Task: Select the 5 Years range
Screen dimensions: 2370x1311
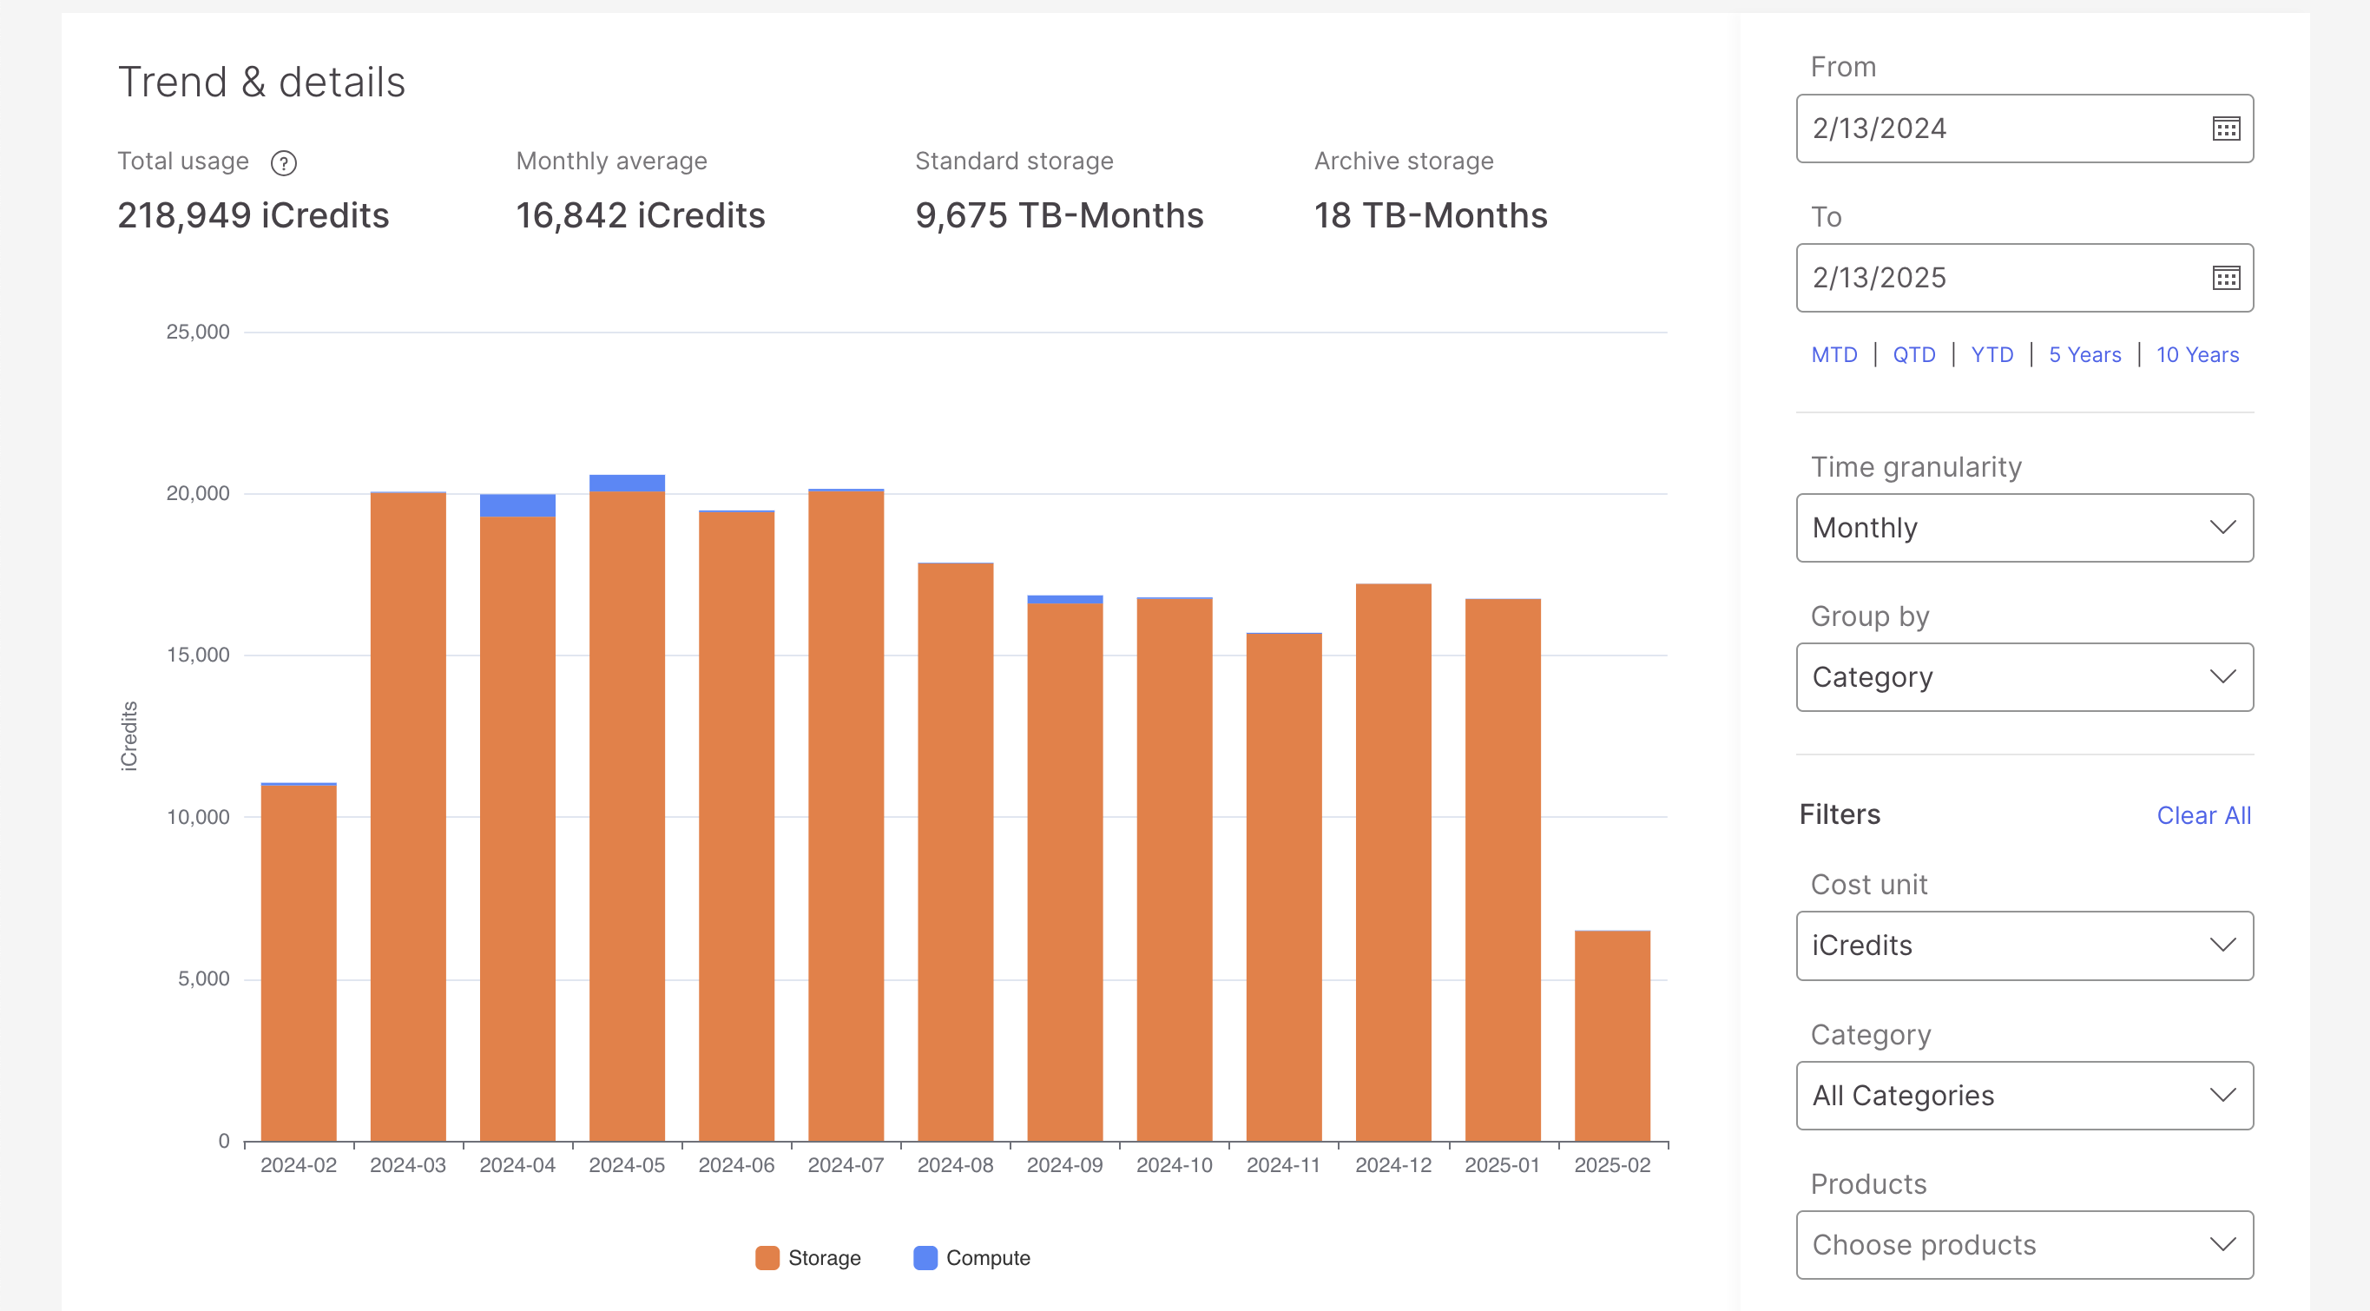Action: click(2084, 354)
